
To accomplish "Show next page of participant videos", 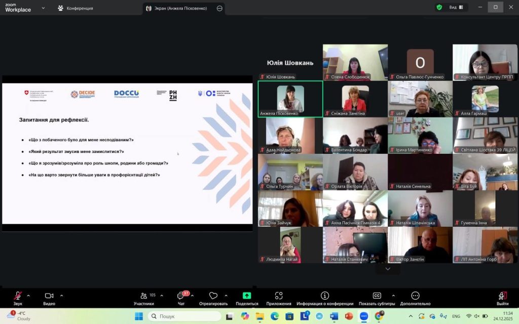I will [388, 269].
